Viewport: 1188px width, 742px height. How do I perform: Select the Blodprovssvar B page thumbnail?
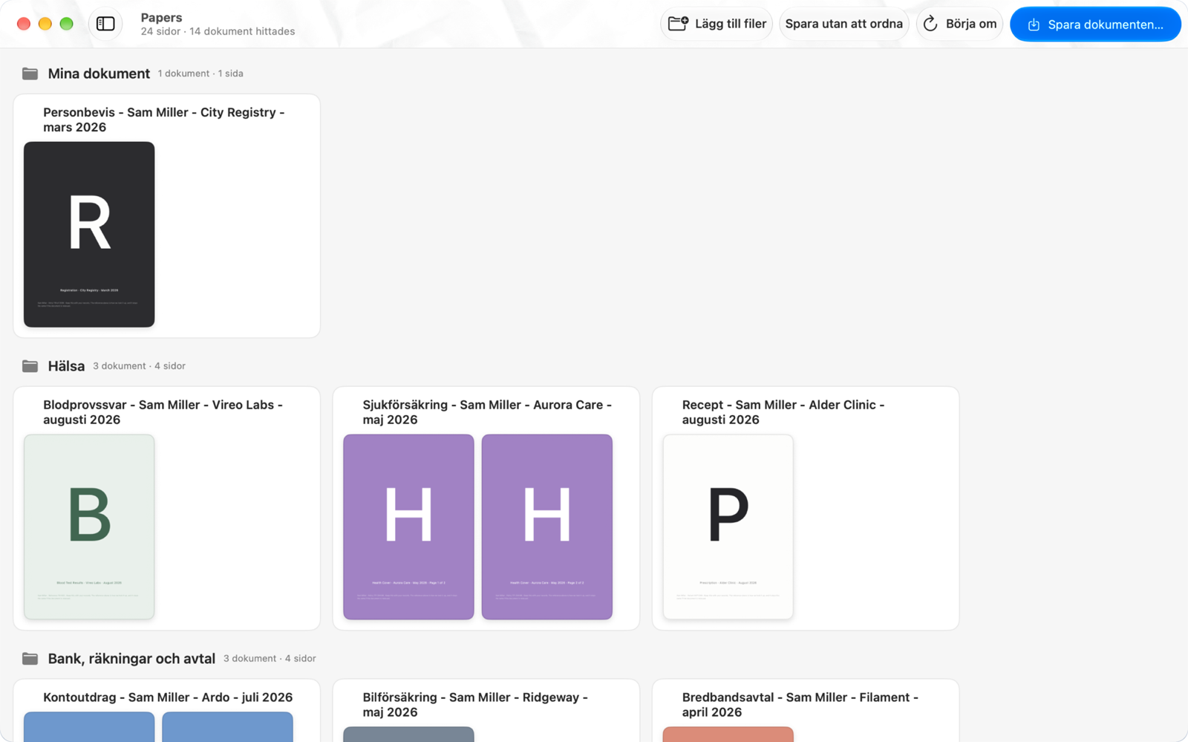coord(89,527)
